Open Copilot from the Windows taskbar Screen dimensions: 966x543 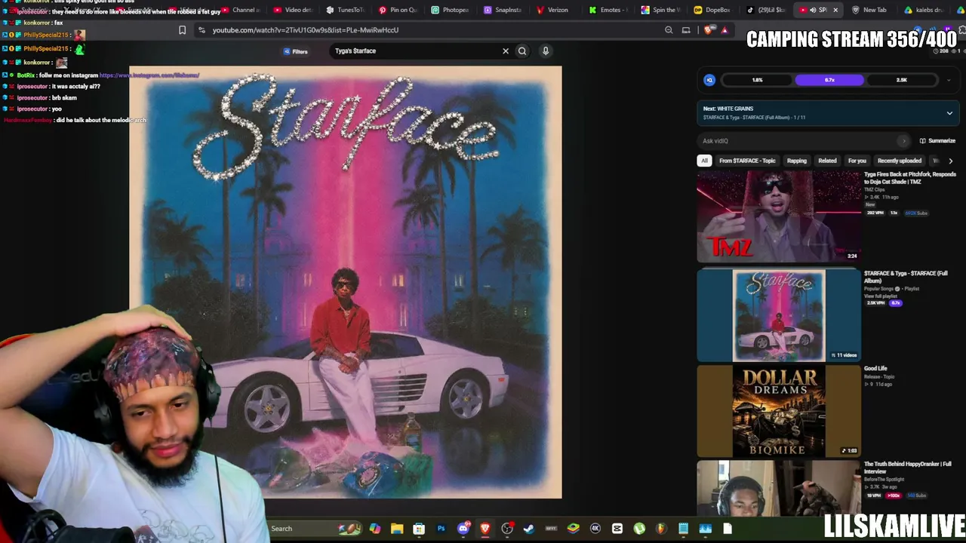pyautogui.click(x=375, y=529)
